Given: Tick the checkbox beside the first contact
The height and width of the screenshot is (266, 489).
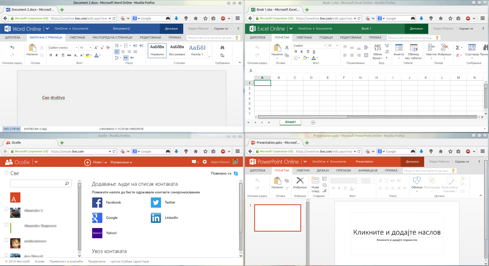Looking at the screenshot, I should 7,209.
